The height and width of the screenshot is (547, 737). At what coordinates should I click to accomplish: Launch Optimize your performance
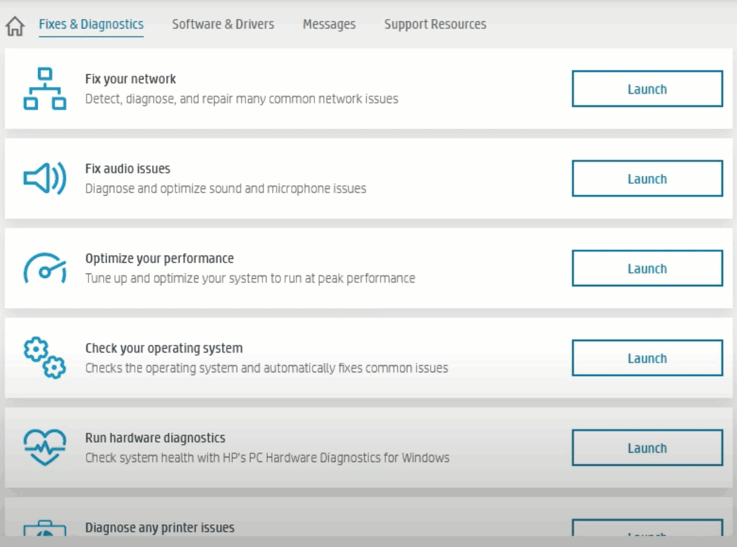click(x=647, y=268)
